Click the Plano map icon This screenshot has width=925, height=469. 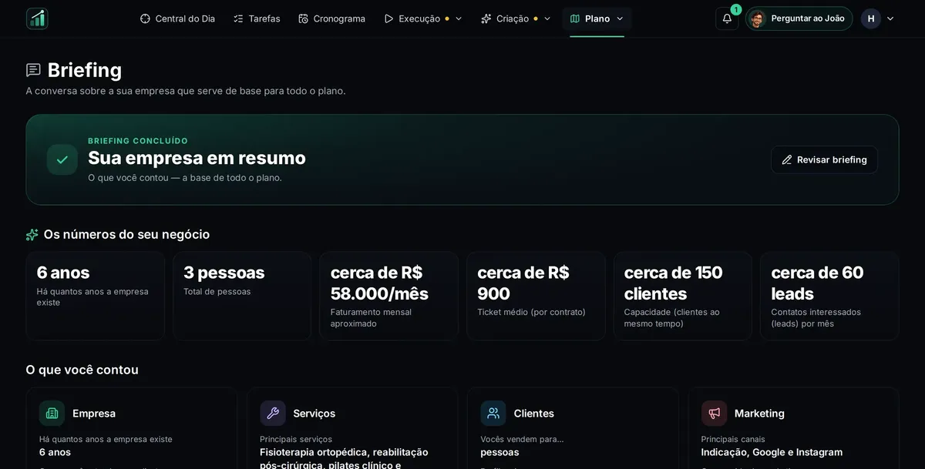click(x=574, y=18)
